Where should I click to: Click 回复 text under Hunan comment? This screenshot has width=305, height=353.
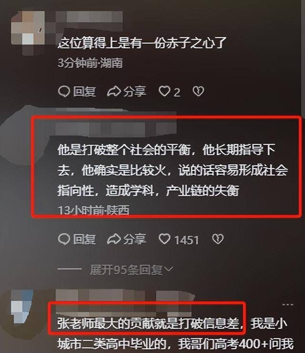point(84,91)
